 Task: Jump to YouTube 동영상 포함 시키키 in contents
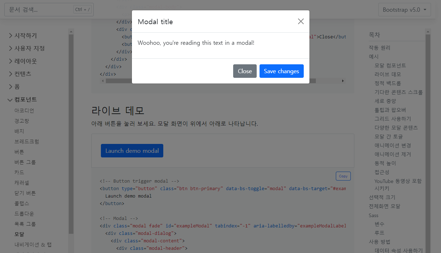point(398,185)
